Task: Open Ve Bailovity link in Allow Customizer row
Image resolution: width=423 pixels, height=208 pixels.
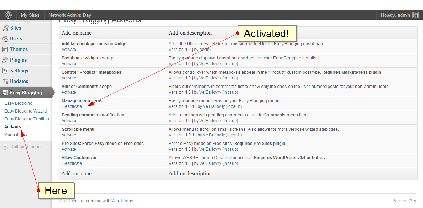Action: tap(219, 163)
